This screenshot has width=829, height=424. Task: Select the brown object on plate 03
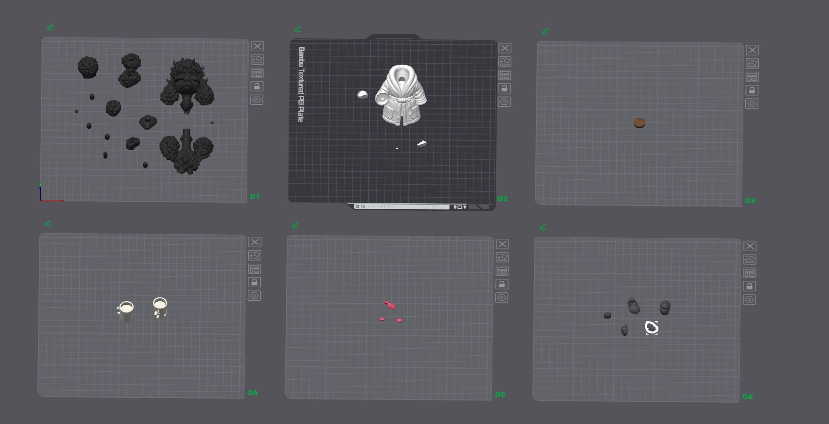click(639, 123)
